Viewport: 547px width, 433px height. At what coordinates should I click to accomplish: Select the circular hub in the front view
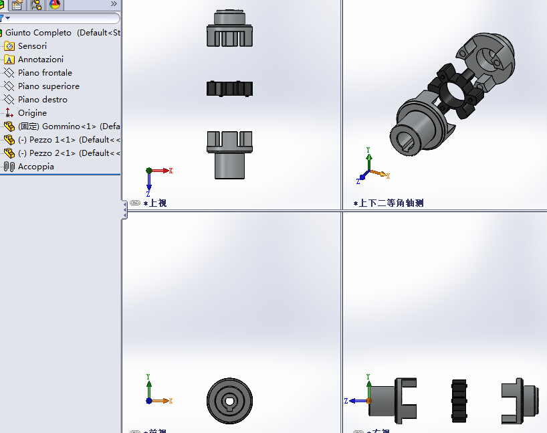229,401
